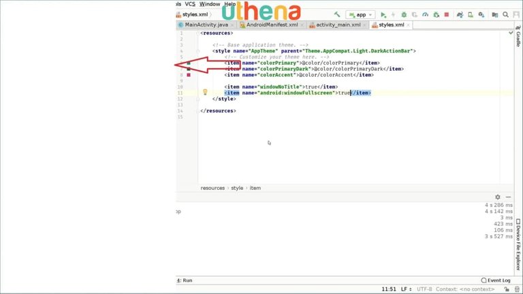This screenshot has height=294, width=523.
Task: Click the colorPrimaryDark gutter color swatch
Action: pyautogui.click(x=189, y=69)
